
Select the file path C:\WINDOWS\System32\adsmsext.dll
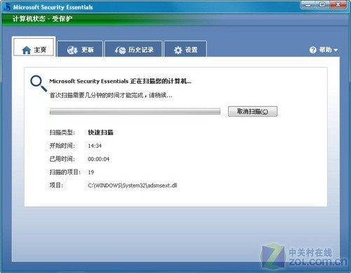point(133,186)
